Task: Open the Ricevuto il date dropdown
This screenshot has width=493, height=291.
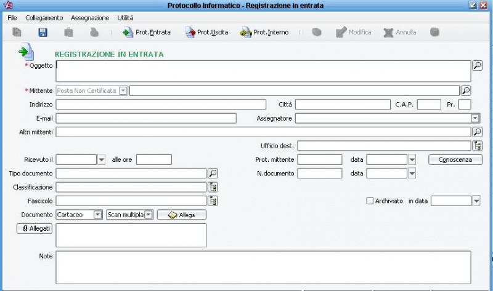Action: coord(102,159)
